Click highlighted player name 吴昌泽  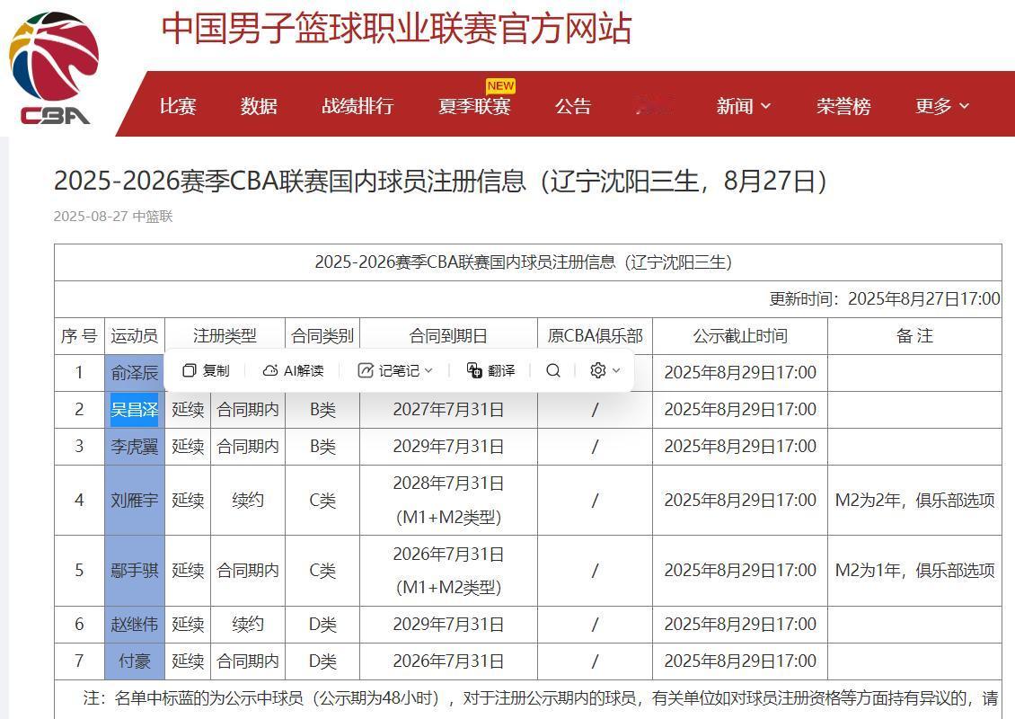tap(135, 409)
